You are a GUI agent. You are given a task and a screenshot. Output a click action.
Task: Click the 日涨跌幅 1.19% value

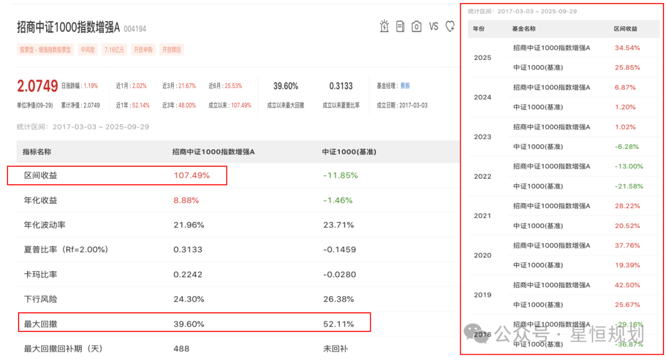click(91, 86)
